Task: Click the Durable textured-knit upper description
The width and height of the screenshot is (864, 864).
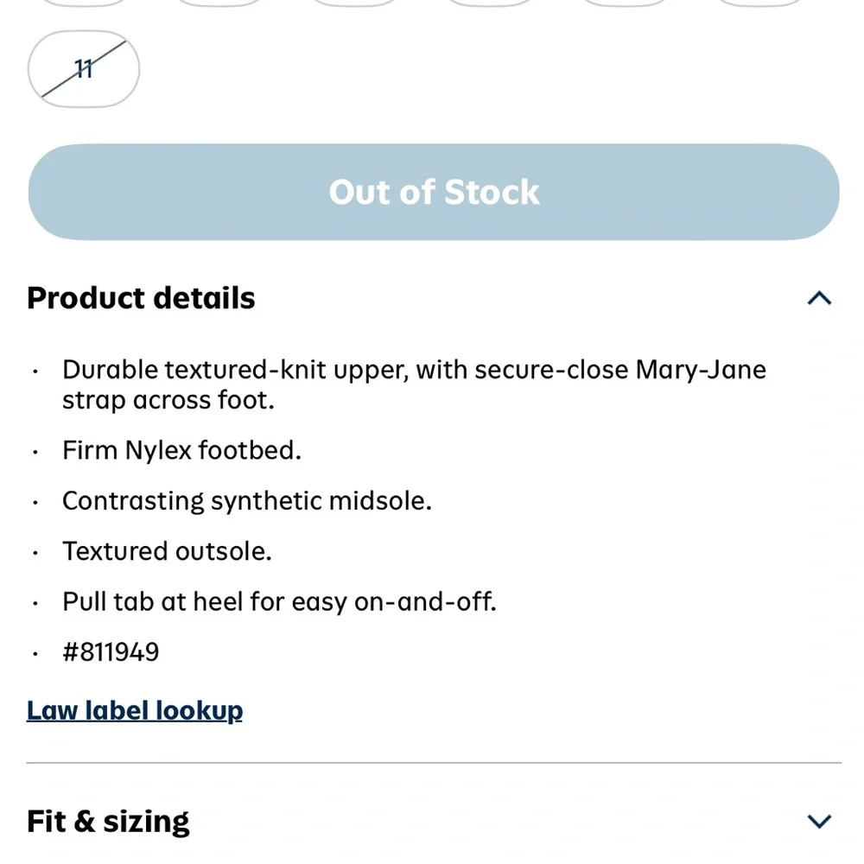Action: click(415, 384)
